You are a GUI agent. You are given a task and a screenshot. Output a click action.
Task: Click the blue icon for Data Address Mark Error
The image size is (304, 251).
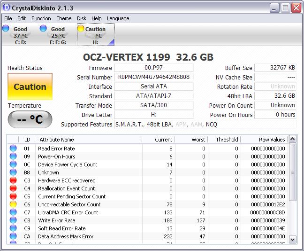pyautogui.click(x=13, y=236)
